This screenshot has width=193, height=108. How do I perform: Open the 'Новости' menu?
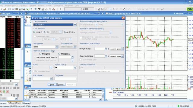click(x=41, y=6)
